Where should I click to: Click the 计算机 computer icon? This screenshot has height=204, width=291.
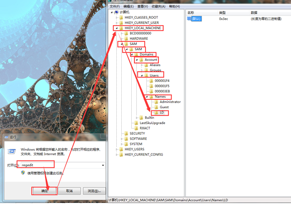pos(116,12)
